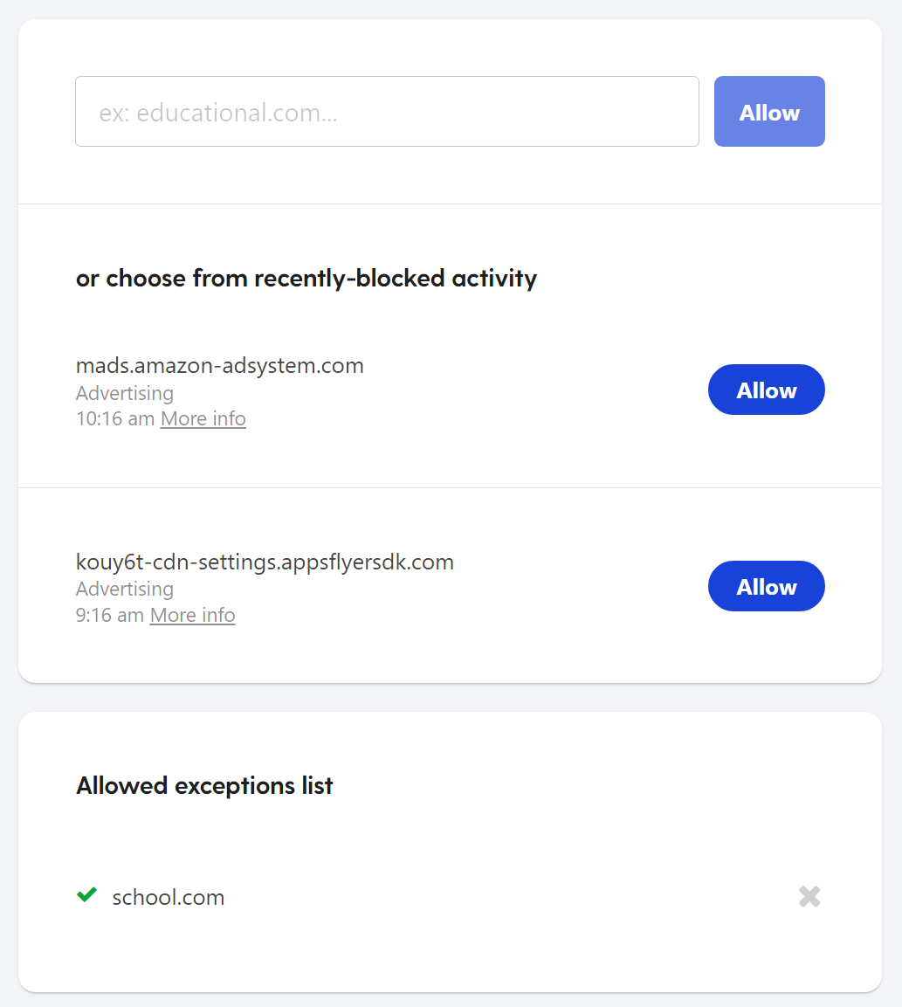Select the recently-blocked activity heading
The image size is (902, 1007).
point(306,278)
